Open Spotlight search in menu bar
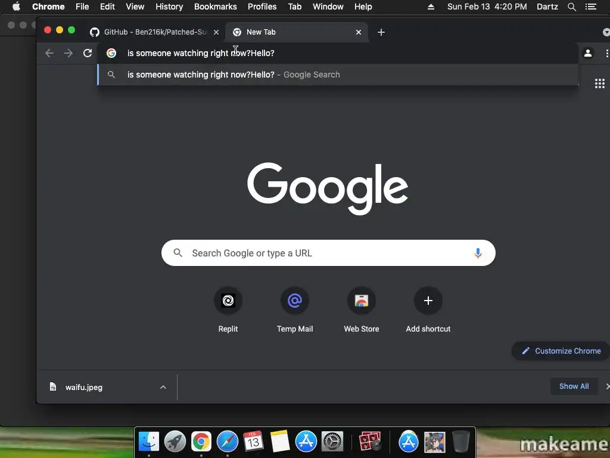Viewport: 610px width, 458px height. (x=571, y=7)
